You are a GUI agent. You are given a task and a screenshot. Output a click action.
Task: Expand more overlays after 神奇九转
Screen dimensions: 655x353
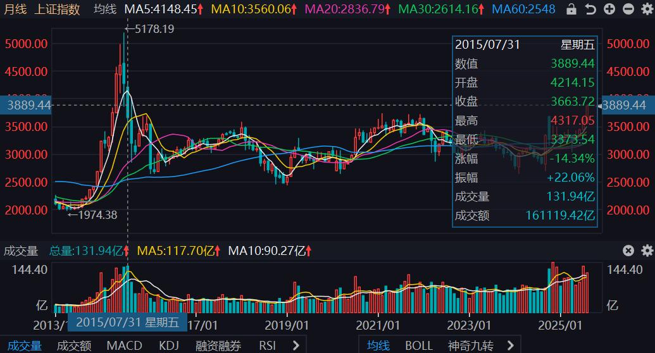point(510,345)
